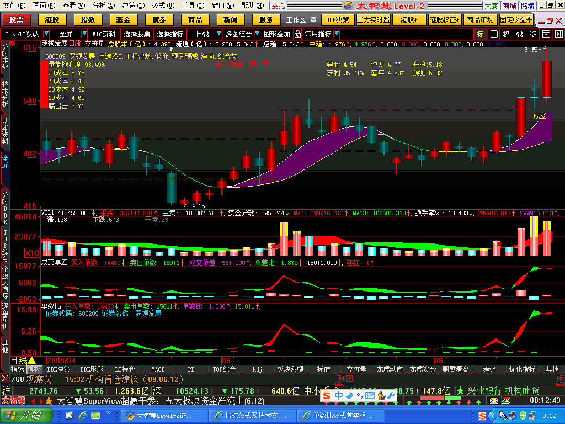565x424 pixels.
Task: Click the Windows 开始 start button
Action: (x=25, y=416)
